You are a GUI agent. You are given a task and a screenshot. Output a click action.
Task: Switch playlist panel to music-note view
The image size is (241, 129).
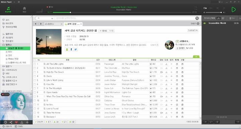(x=218, y=18)
